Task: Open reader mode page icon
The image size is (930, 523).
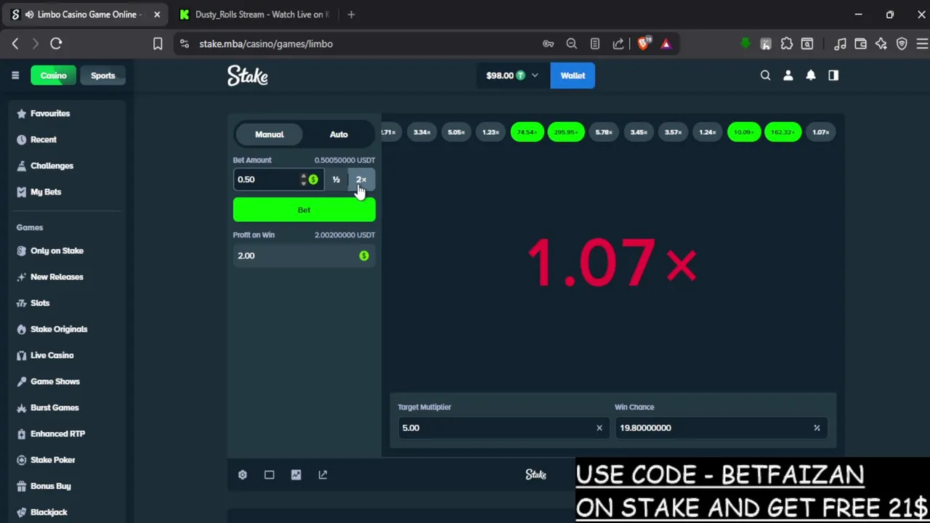Action: tap(595, 44)
